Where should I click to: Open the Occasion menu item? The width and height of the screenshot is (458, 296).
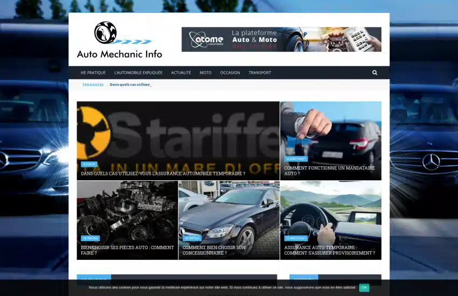coord(230,73)
